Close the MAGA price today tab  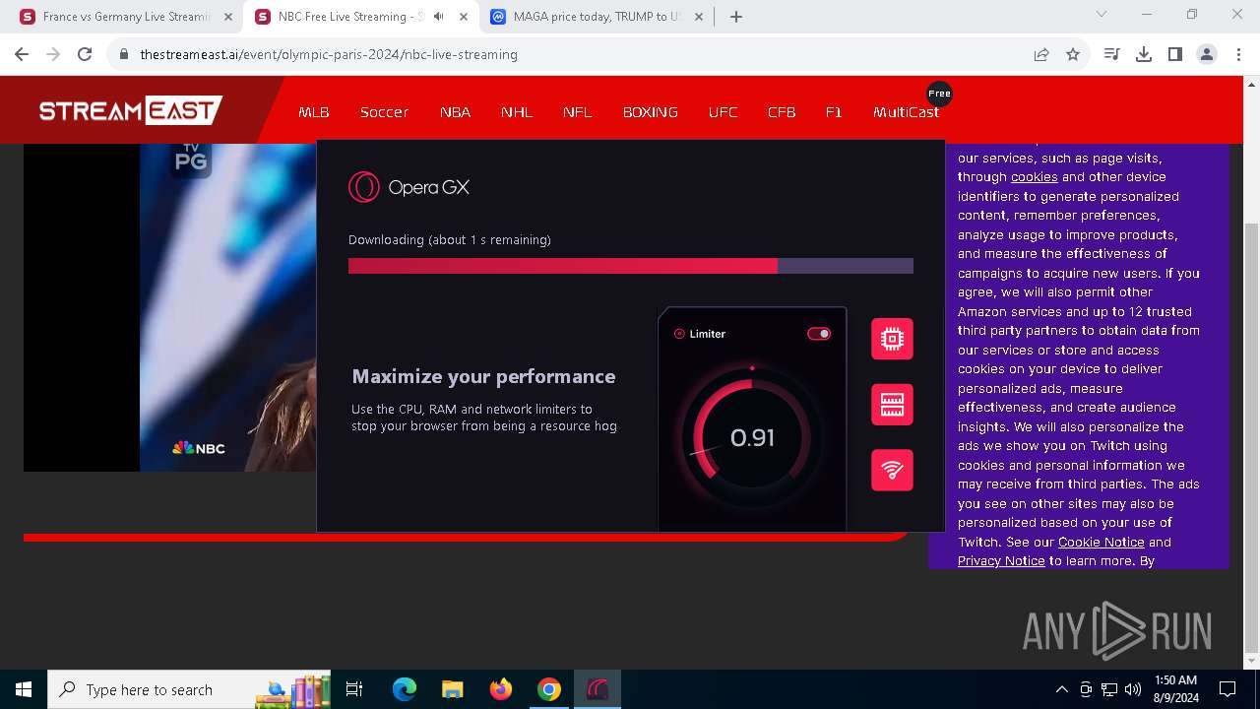(699, 17)
